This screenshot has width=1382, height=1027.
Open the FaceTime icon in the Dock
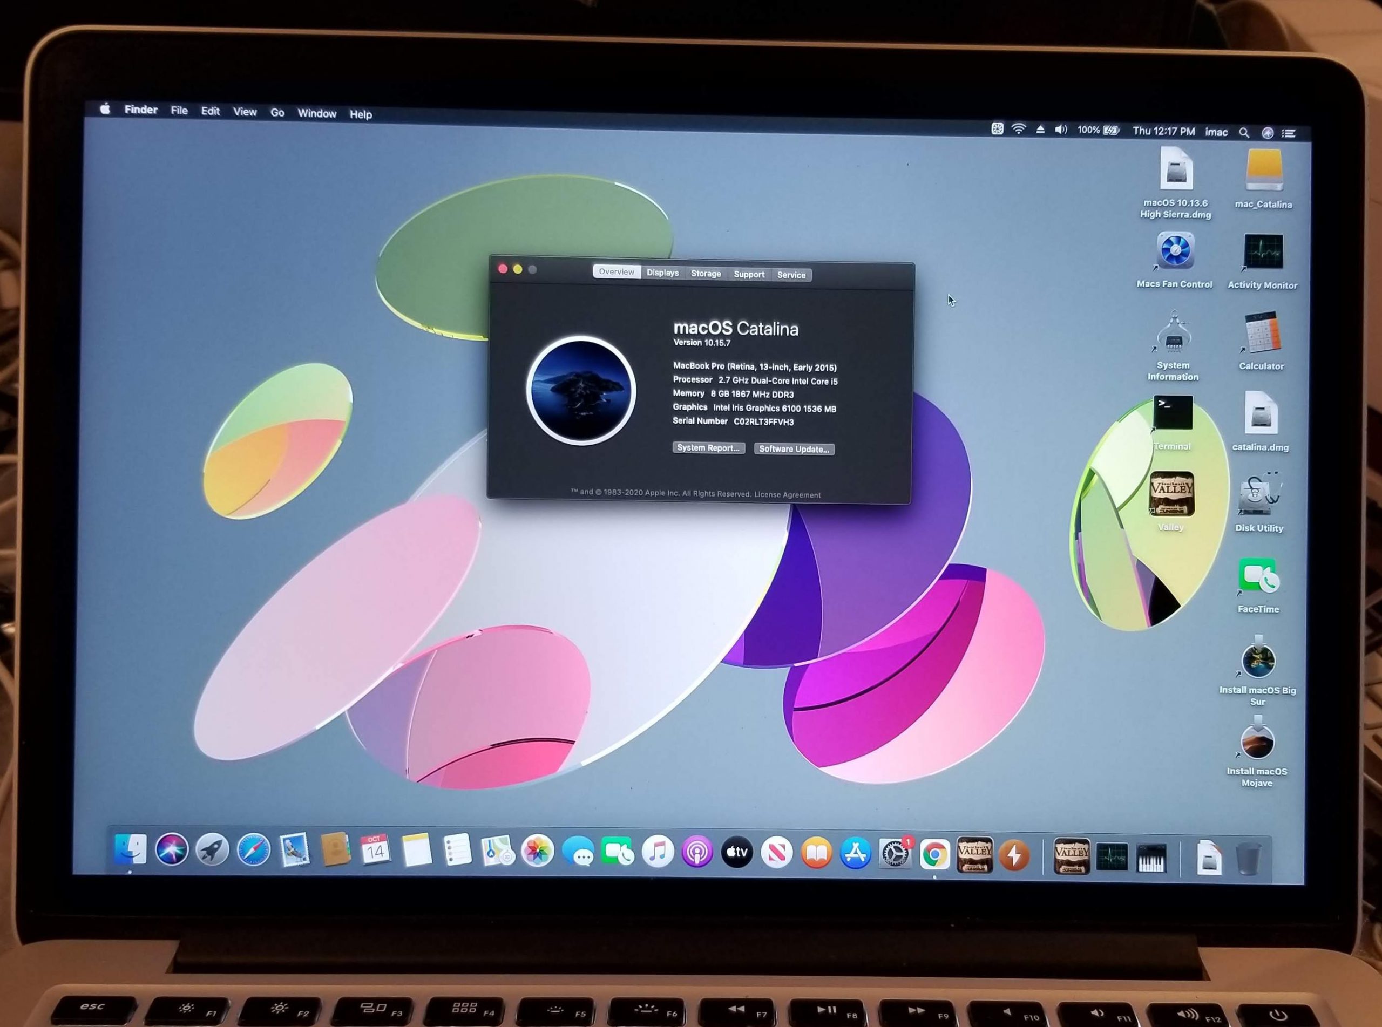(x=618, y=852)
